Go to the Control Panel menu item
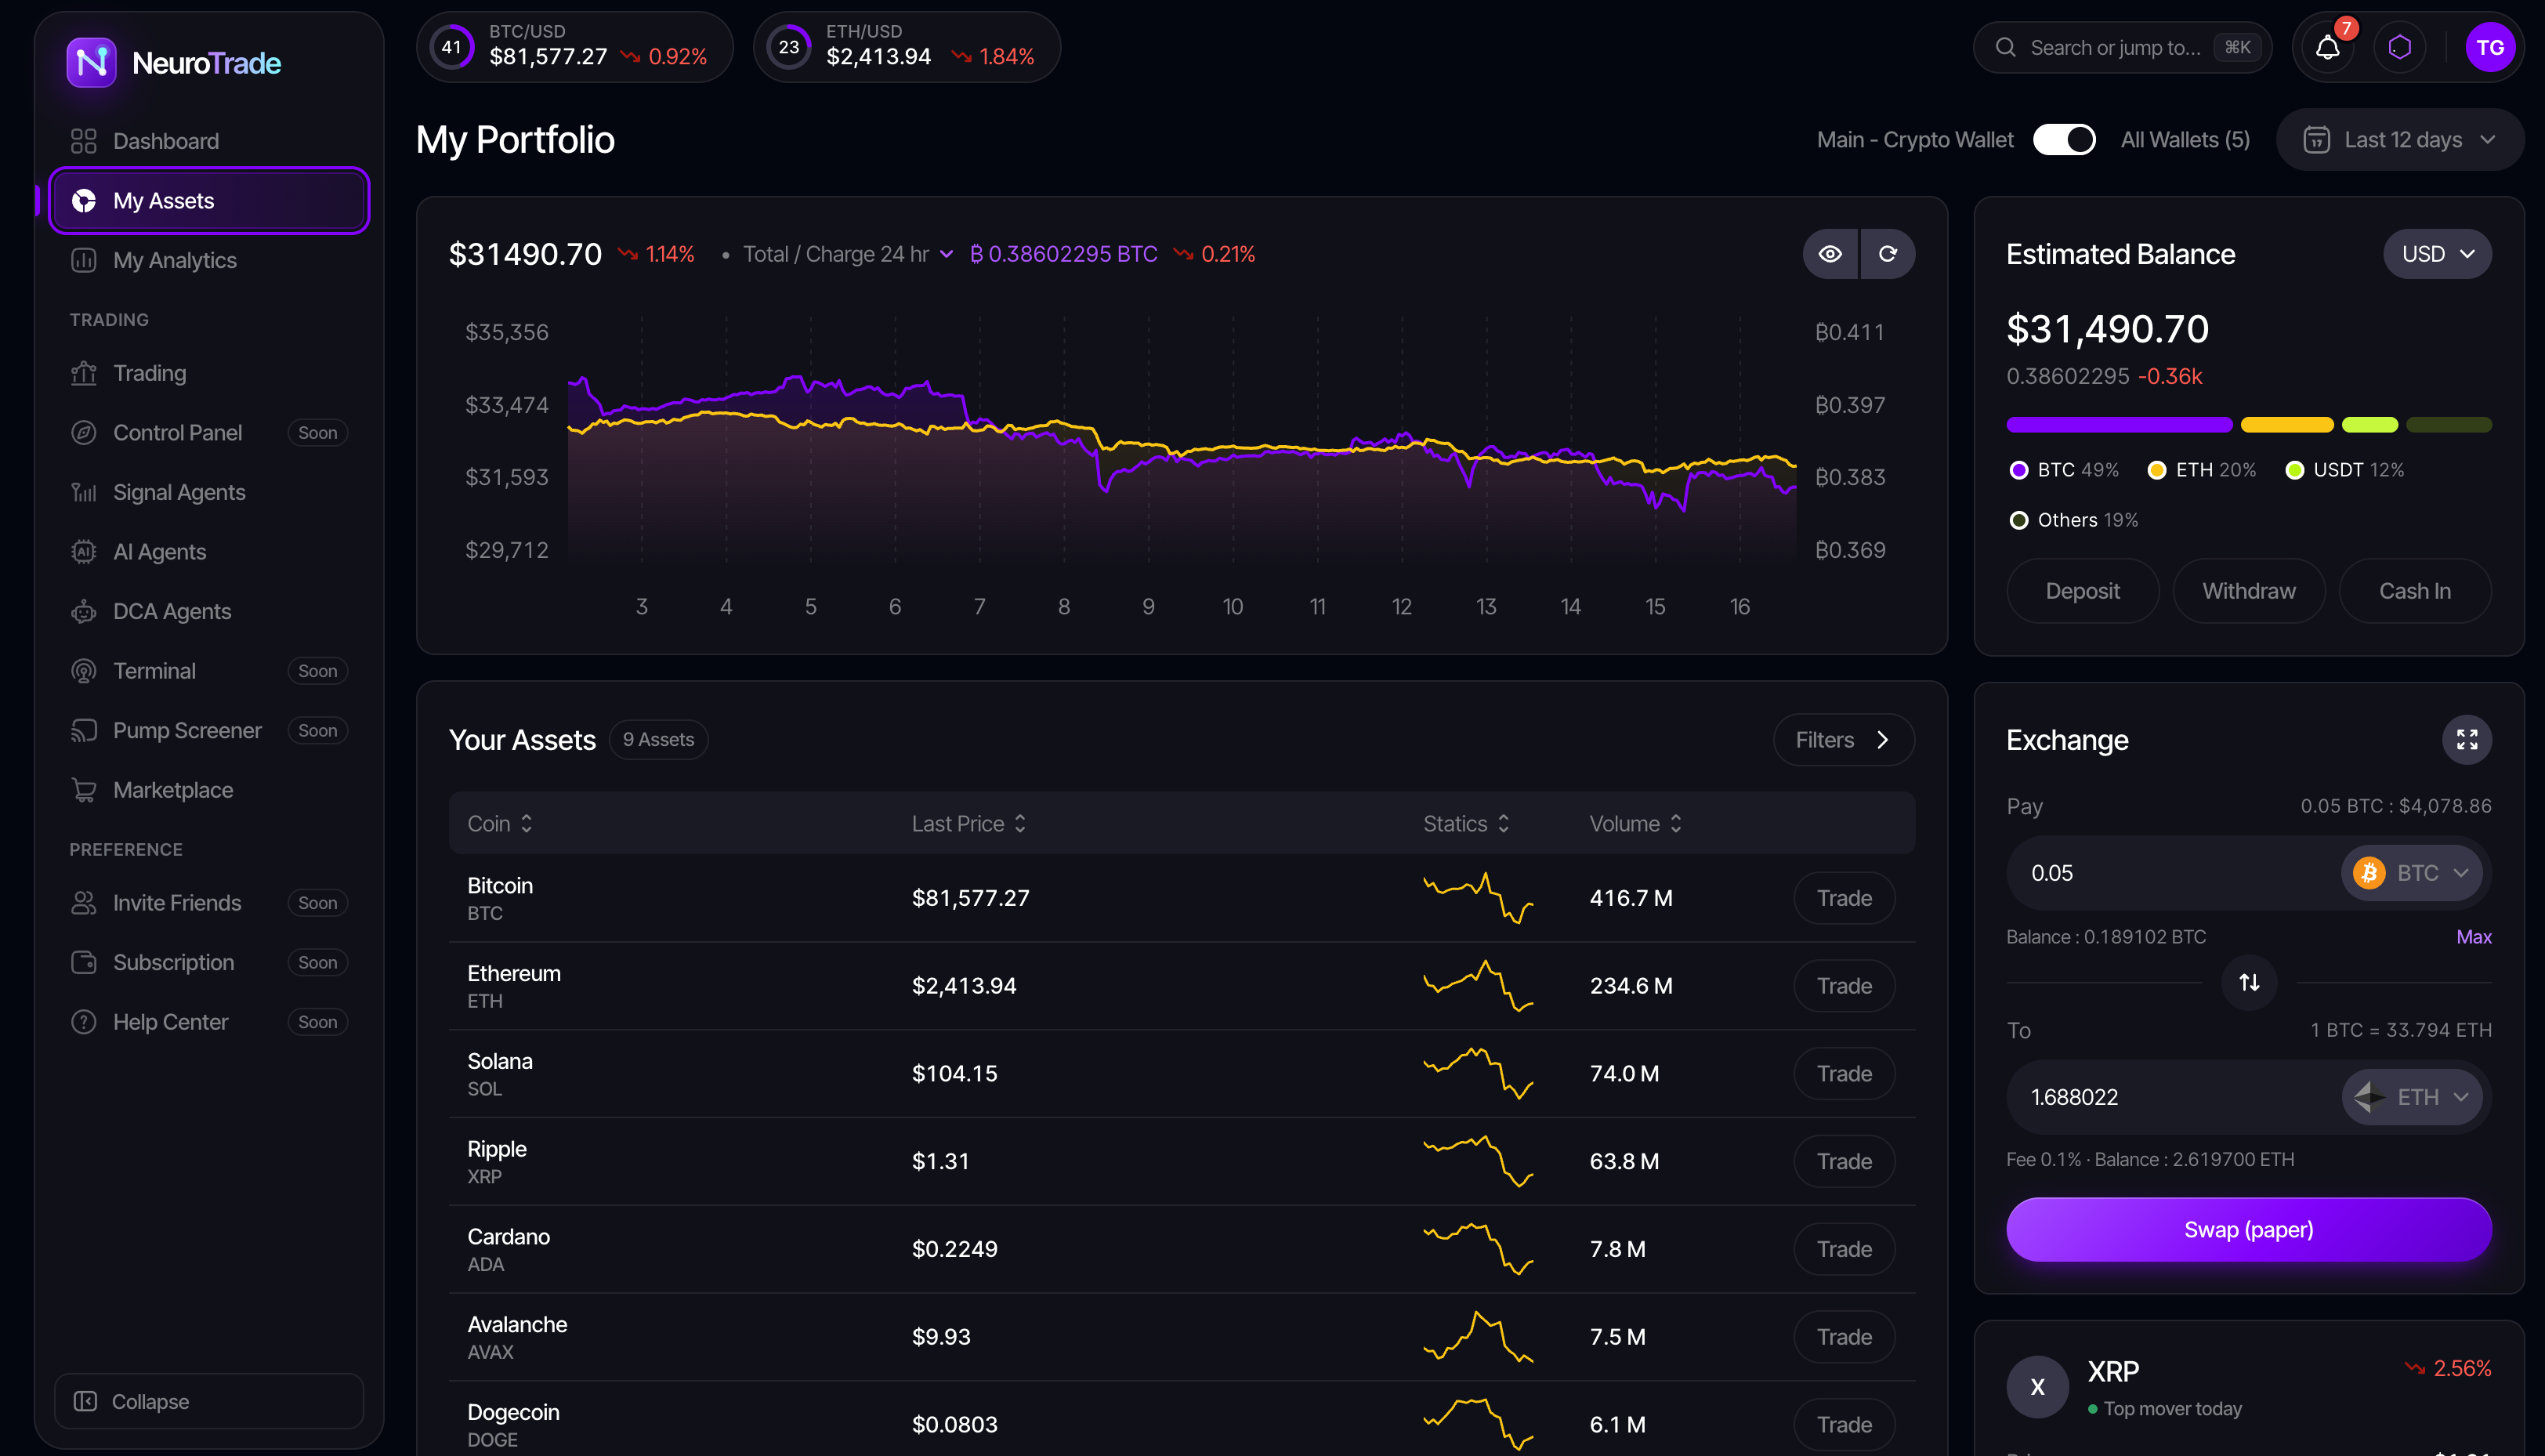This screenshot has width=2545, height=1456. (209, 433)
